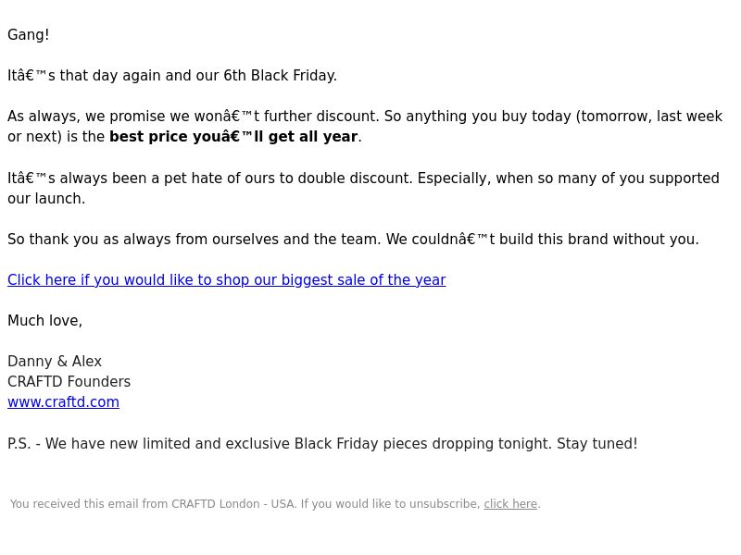
Task: Click 'We couldn't build this brand' sentence
Action: pyautogui.click(x=542, y=240)
